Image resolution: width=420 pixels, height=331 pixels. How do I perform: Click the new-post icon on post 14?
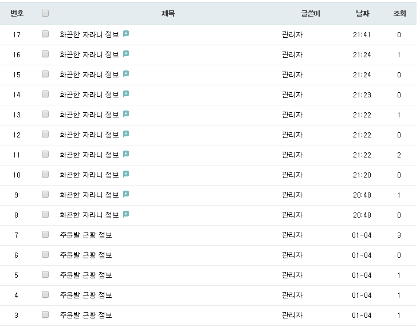[126, 94]
